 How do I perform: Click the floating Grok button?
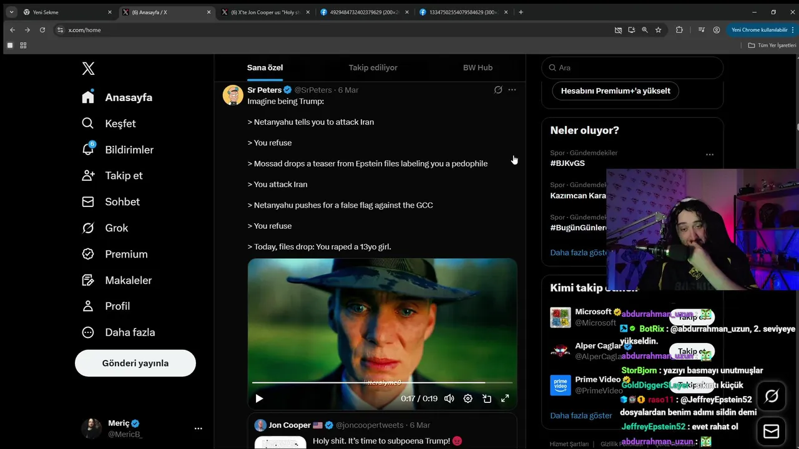(772, 397)
